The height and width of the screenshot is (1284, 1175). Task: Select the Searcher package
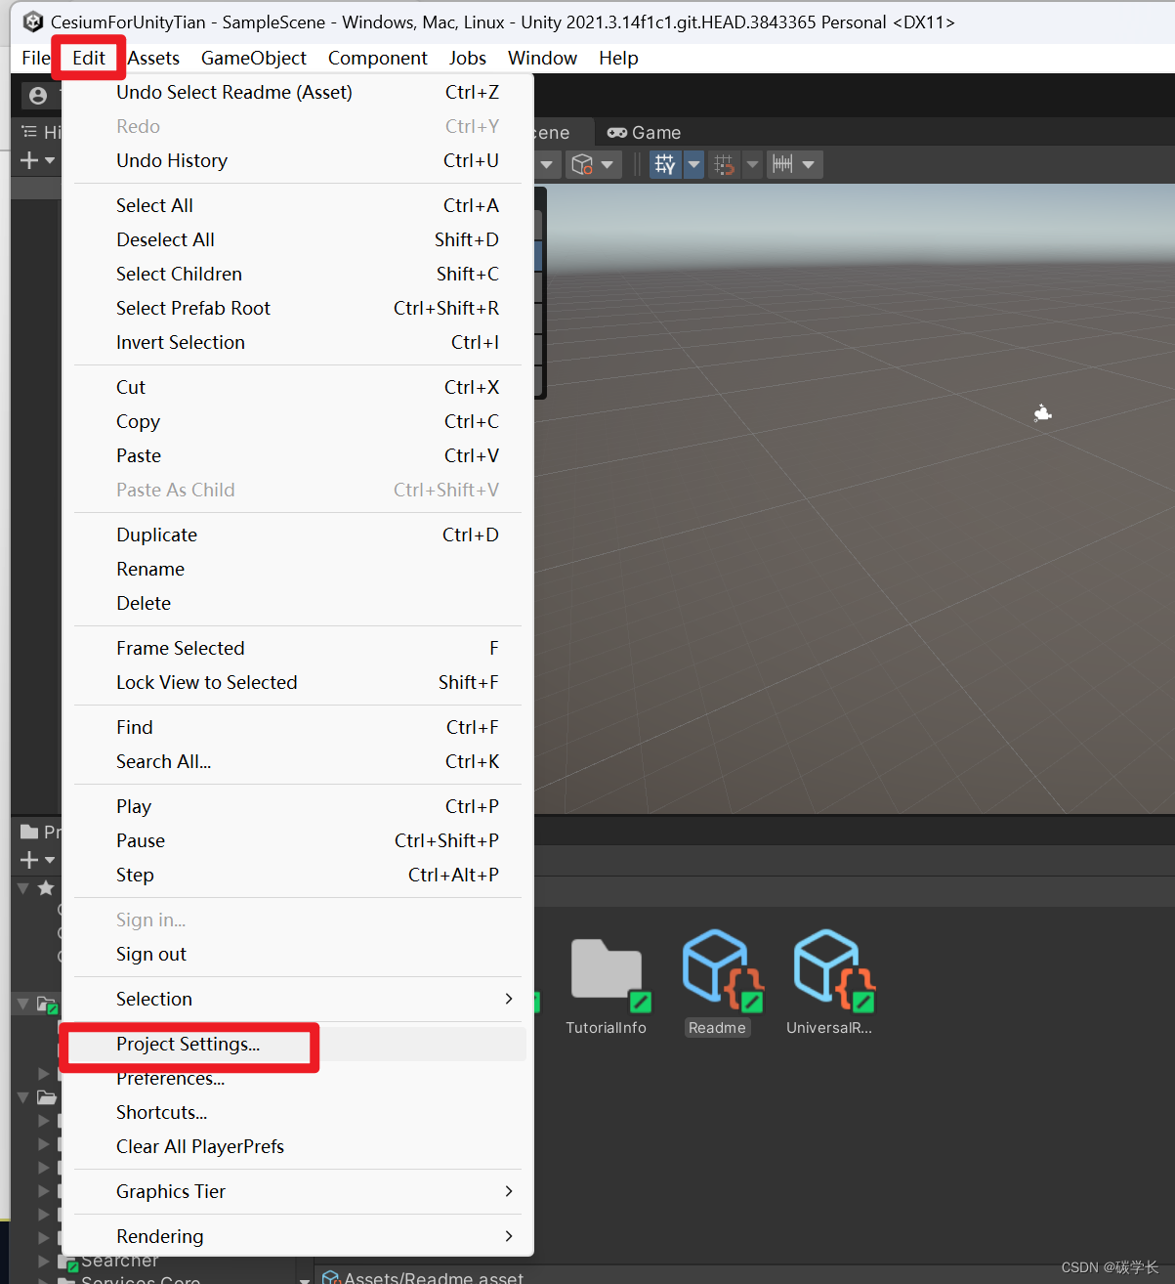[x=119, y=1261]
